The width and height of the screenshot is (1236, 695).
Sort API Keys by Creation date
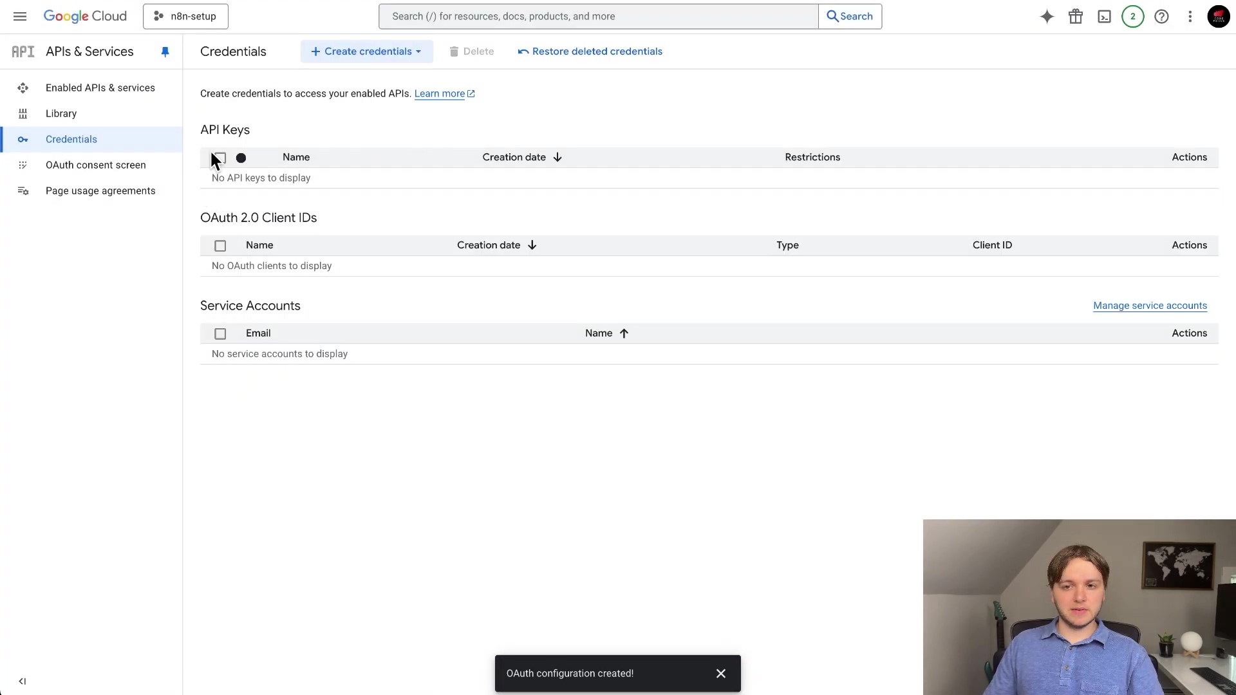[522, 157]
